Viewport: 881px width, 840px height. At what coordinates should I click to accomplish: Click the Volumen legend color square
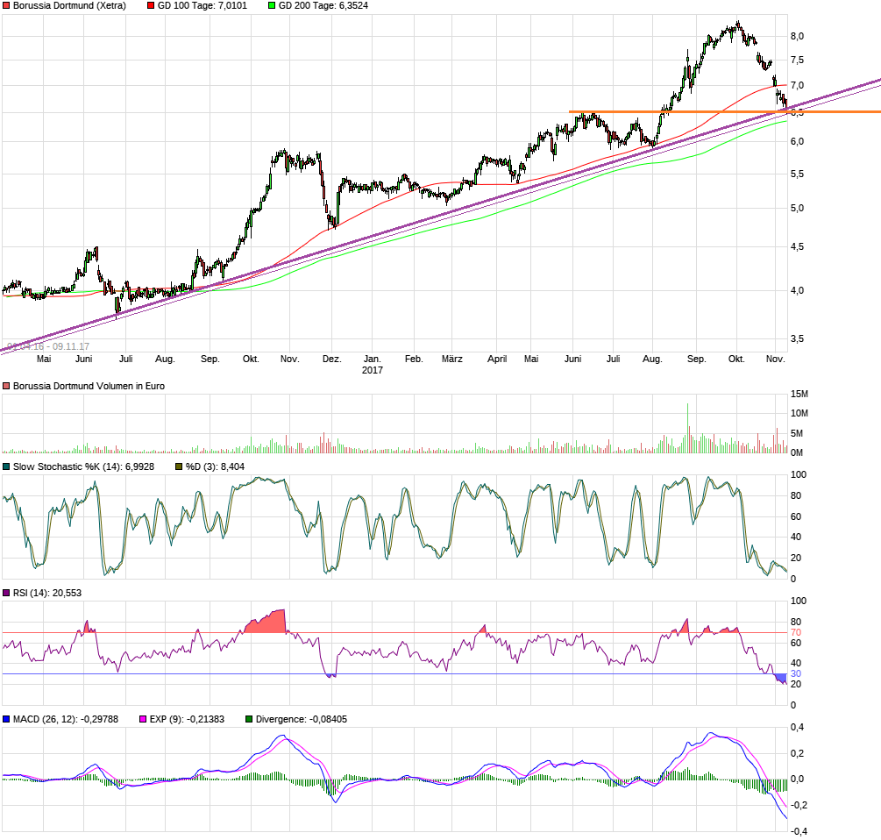pyautogui.click(x=6, y=386)
